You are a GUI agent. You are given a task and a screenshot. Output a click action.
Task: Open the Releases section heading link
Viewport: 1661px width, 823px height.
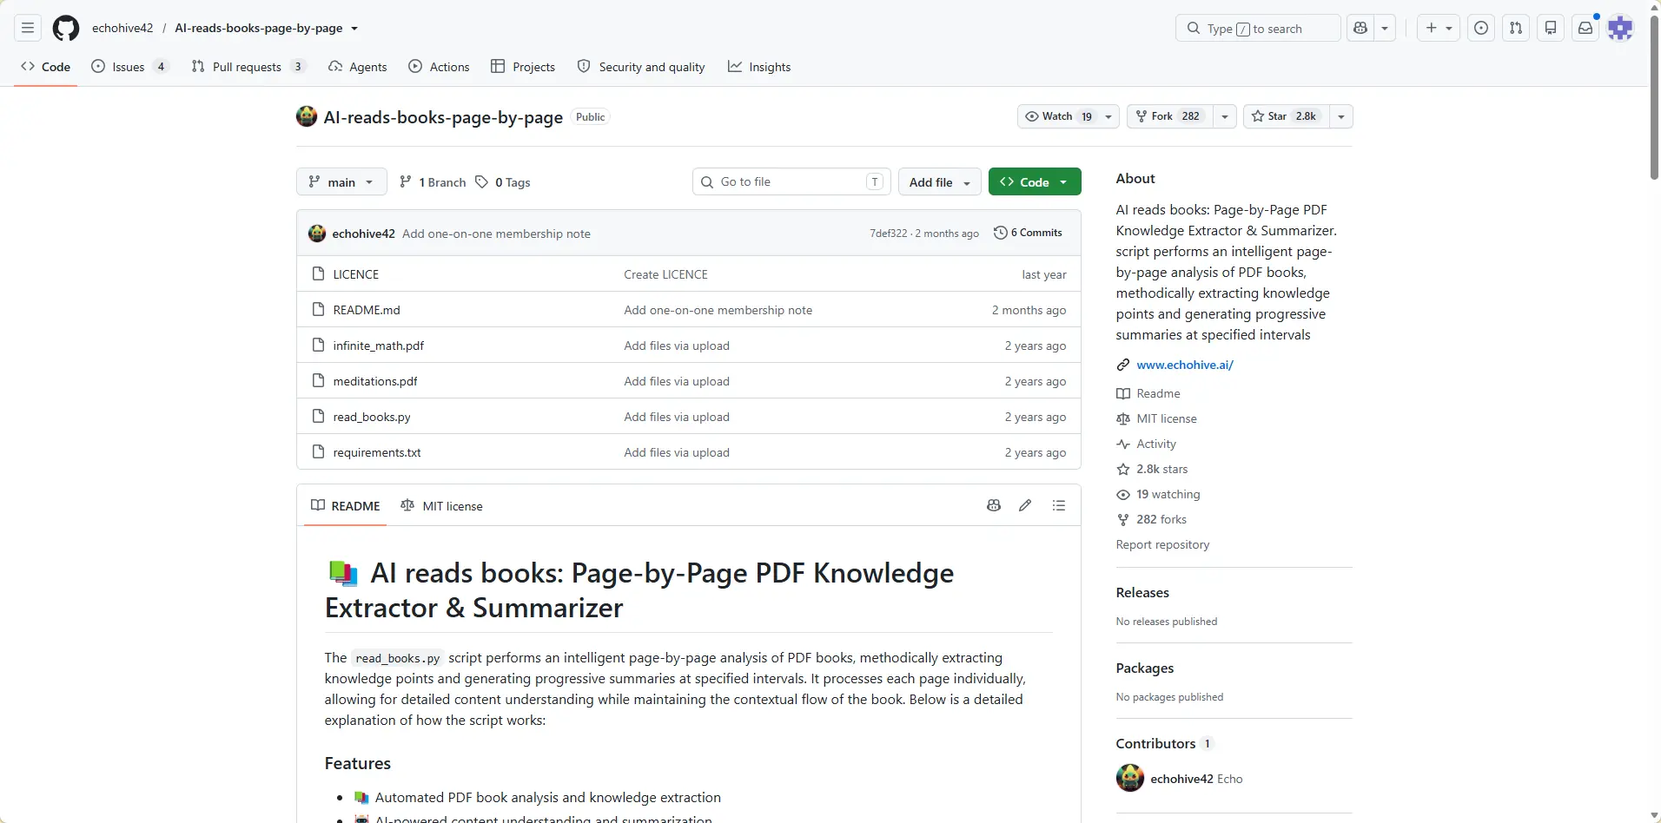point(1142,592)
